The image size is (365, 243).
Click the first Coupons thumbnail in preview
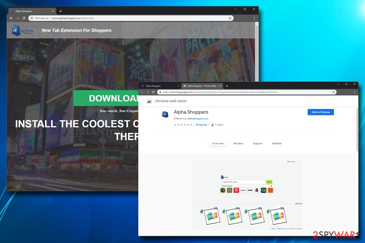(x=212, y=216)
